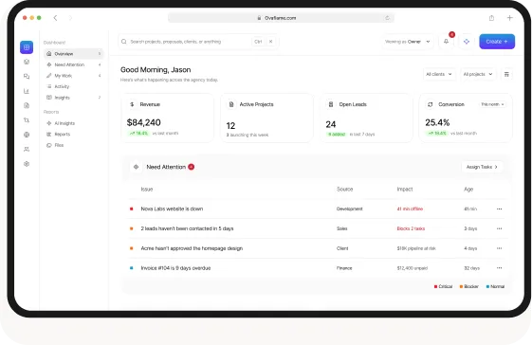The image size is (532, 345).
Task: Click the Need Attention section icon
Action: click(x=136, y=167)
